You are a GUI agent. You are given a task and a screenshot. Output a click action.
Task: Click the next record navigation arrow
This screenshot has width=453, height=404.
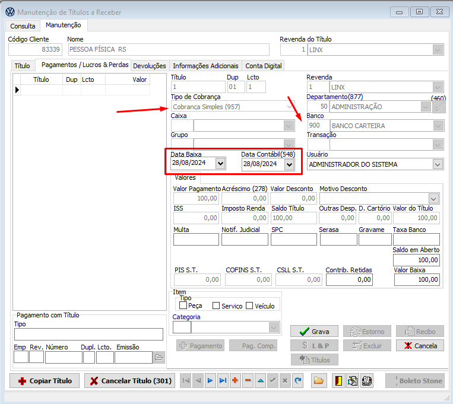point(210,381)
